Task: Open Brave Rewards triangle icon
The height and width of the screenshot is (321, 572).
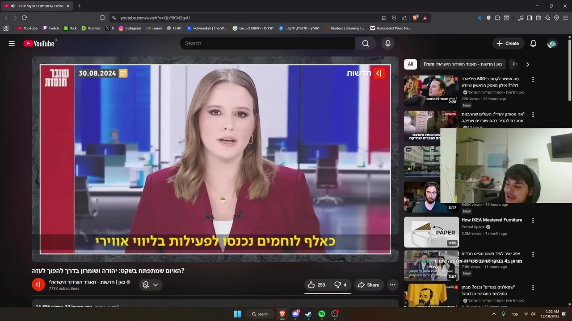Action: coord(425,18)
